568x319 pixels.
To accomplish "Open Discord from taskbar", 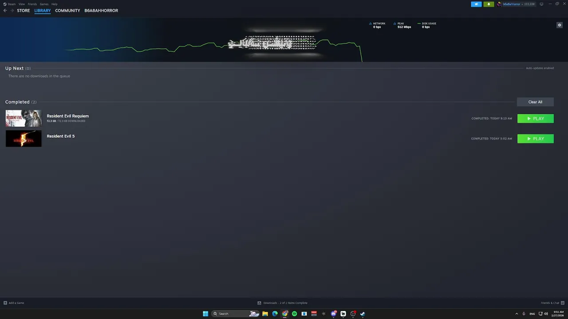I will 333,314.
